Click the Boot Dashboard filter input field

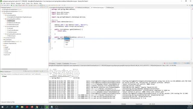24,74
